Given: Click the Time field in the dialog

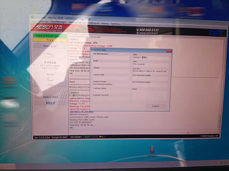Looking at the screenshot, I should 150,65.
